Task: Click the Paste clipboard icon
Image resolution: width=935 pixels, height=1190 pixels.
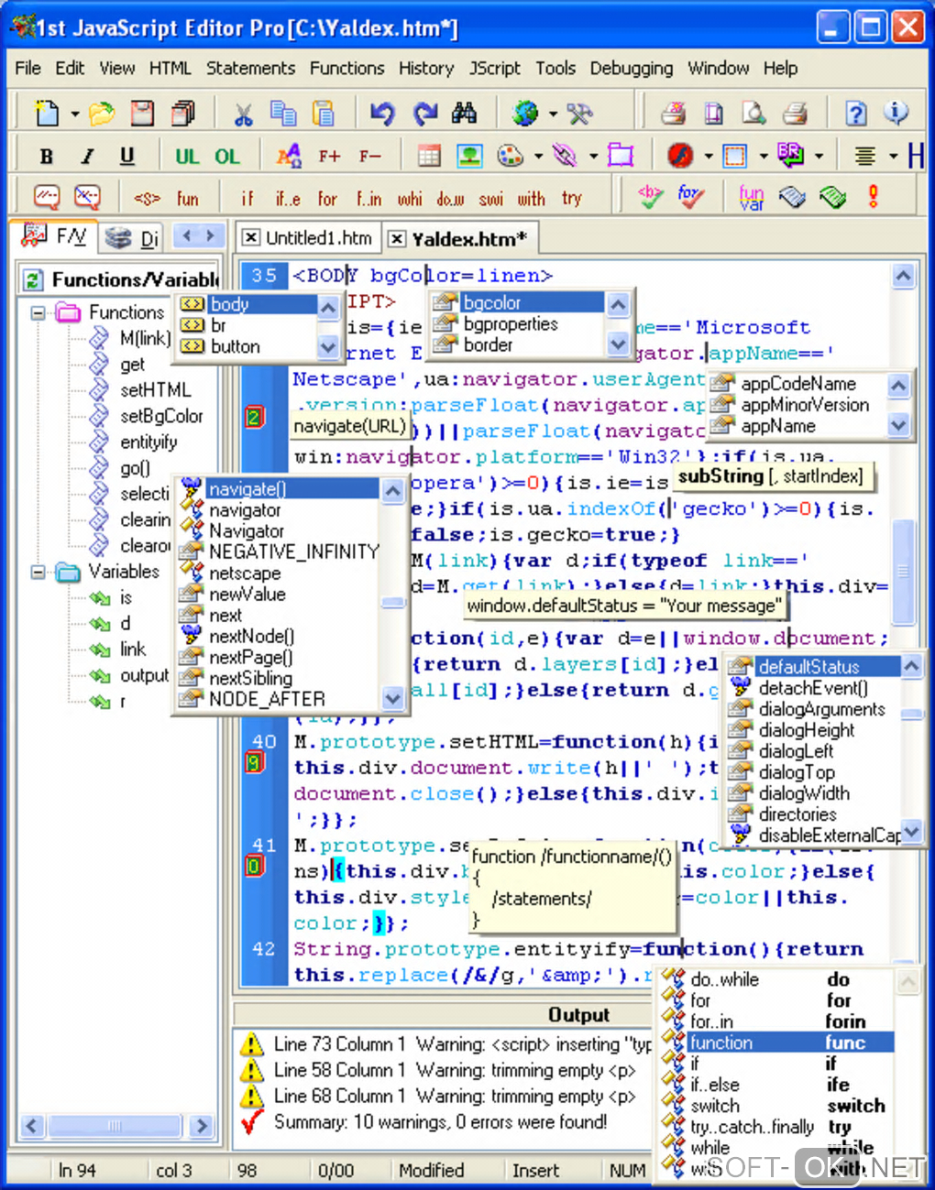Action: click(324, 113)
